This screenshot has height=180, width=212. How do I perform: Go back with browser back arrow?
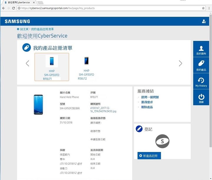pos(4,8)
